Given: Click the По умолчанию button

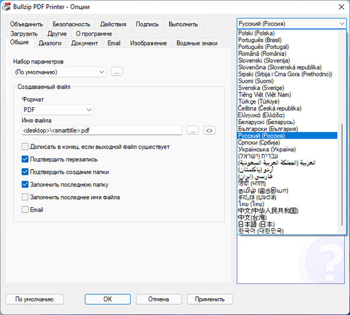Looking at the screenshot, I should pos(34,299).
